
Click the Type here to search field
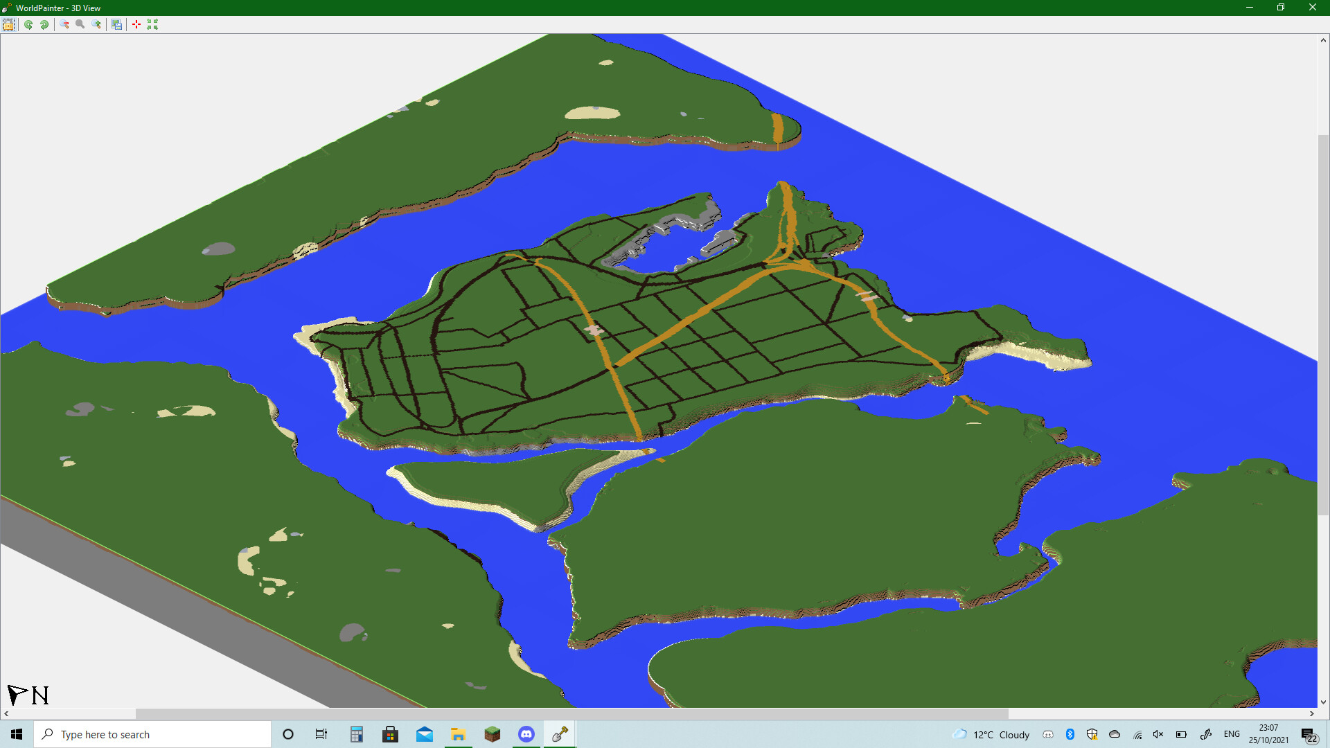152,734
